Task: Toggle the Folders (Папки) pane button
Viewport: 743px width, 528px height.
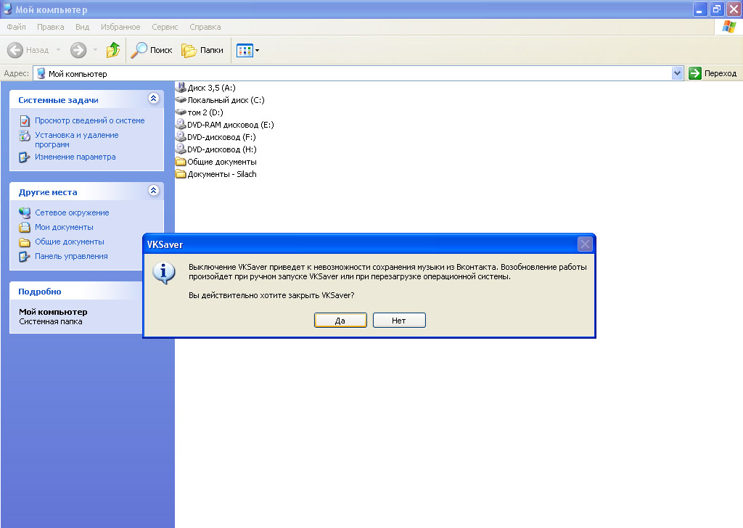Action: (x=202, y=50)
